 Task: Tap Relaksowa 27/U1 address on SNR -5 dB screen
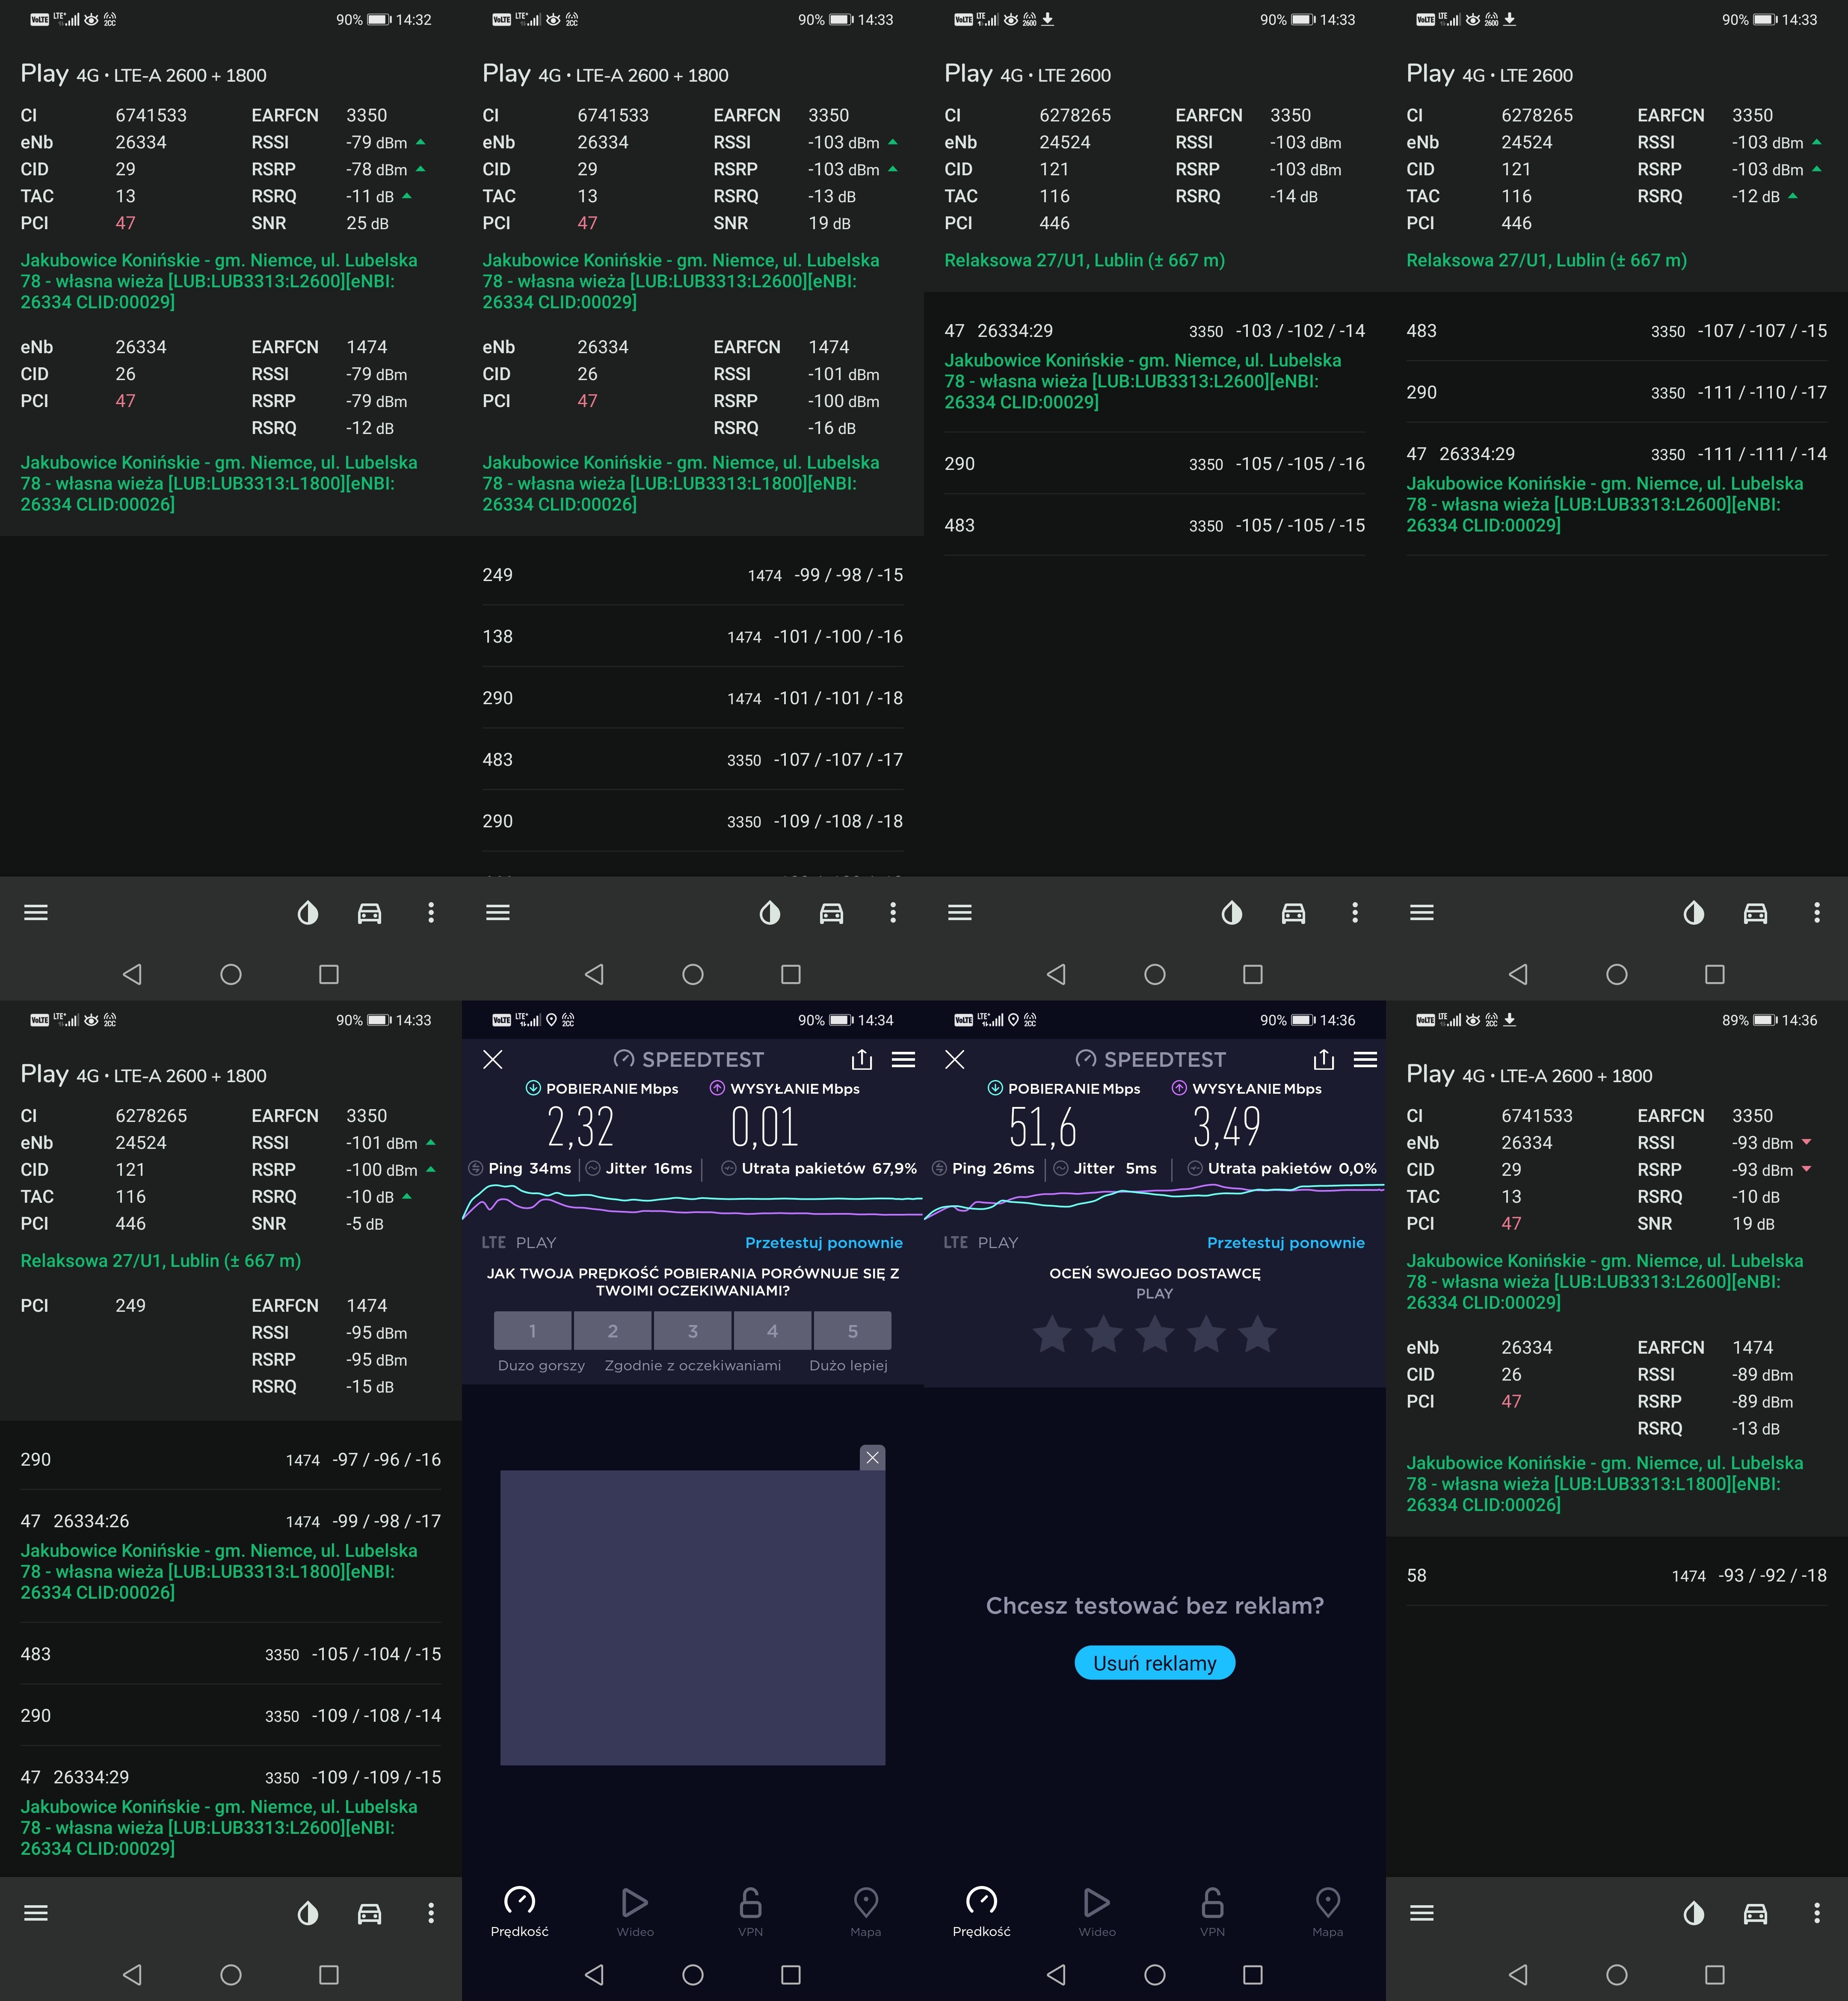(x=160, y=1260)
